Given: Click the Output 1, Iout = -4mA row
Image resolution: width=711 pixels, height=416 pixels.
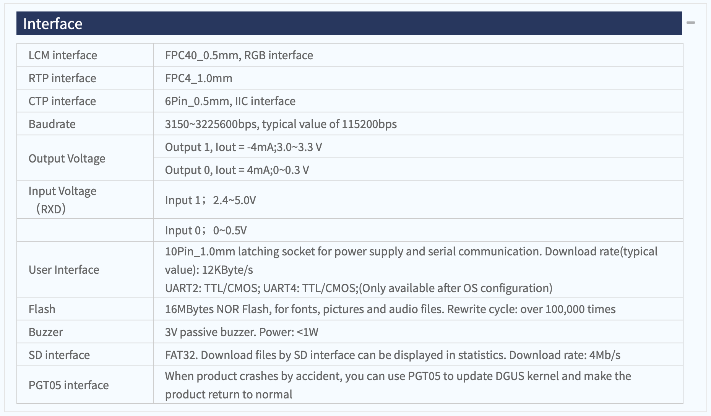Looking at the screenshot, I should pos(418,147).
